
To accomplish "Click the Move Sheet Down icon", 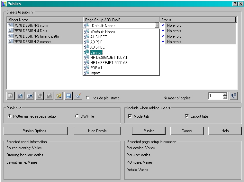I will [x=49, y=96].
